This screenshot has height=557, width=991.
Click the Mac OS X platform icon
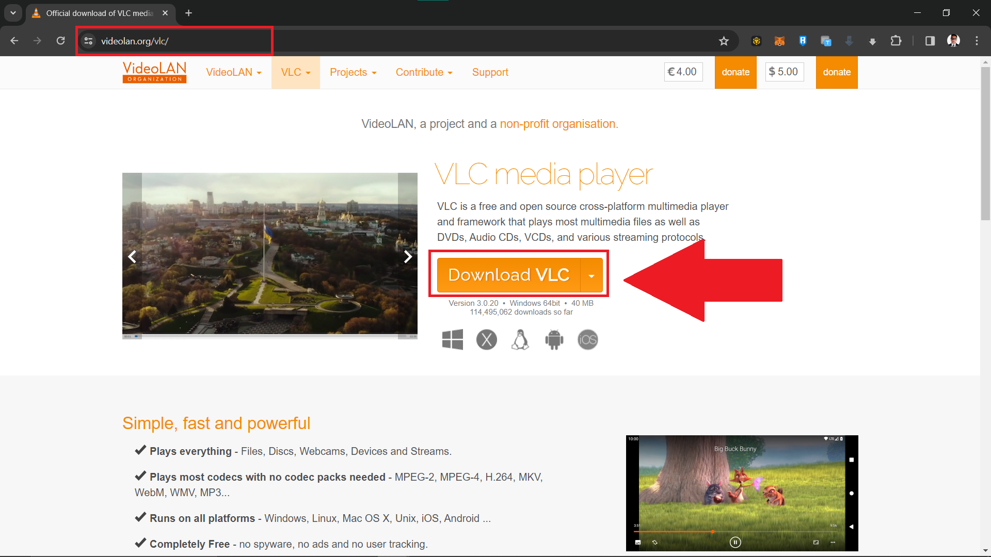[486, 339]
